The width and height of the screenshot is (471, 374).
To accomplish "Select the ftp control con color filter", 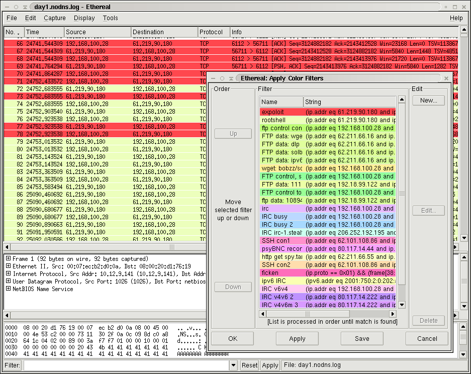I will coord(328,128).
